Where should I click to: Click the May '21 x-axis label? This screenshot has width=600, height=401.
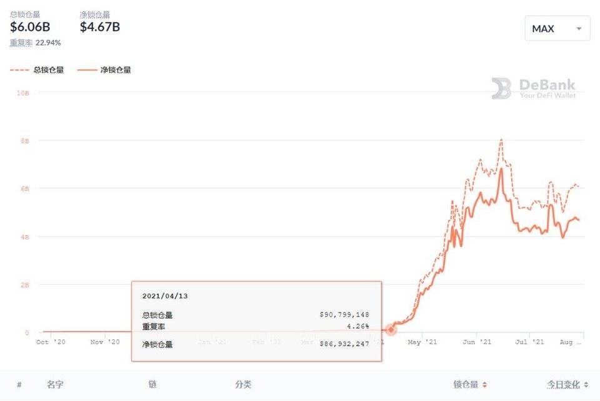click(x=423, y=342)
